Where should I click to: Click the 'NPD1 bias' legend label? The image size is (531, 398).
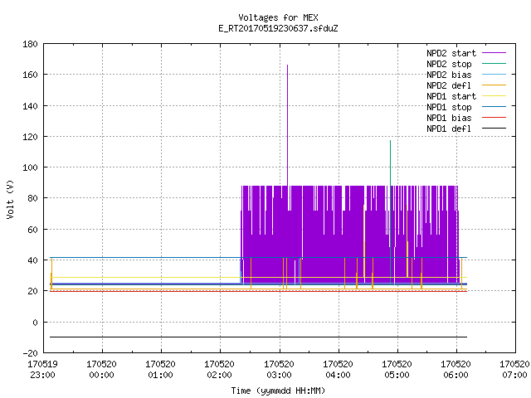click(449, 118)
